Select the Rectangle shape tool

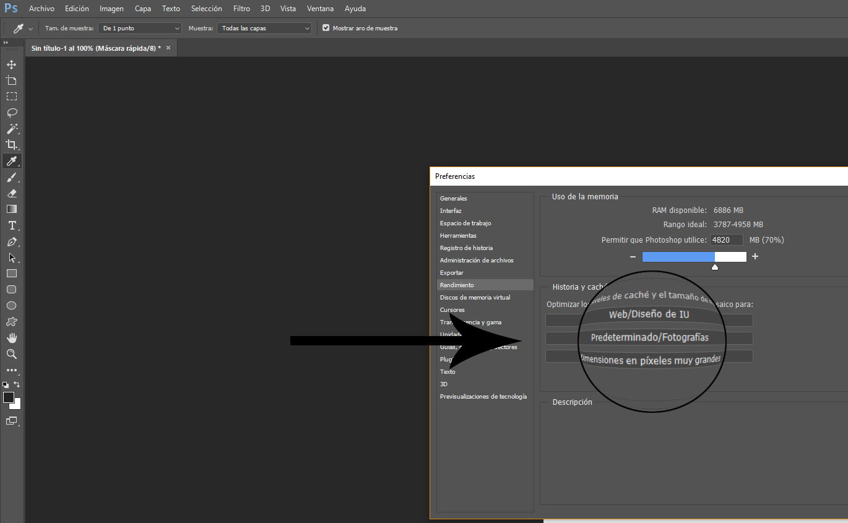tap(12, 274)
